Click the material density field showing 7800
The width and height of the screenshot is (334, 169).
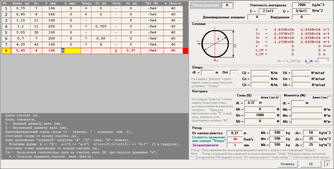pos(301,5)
